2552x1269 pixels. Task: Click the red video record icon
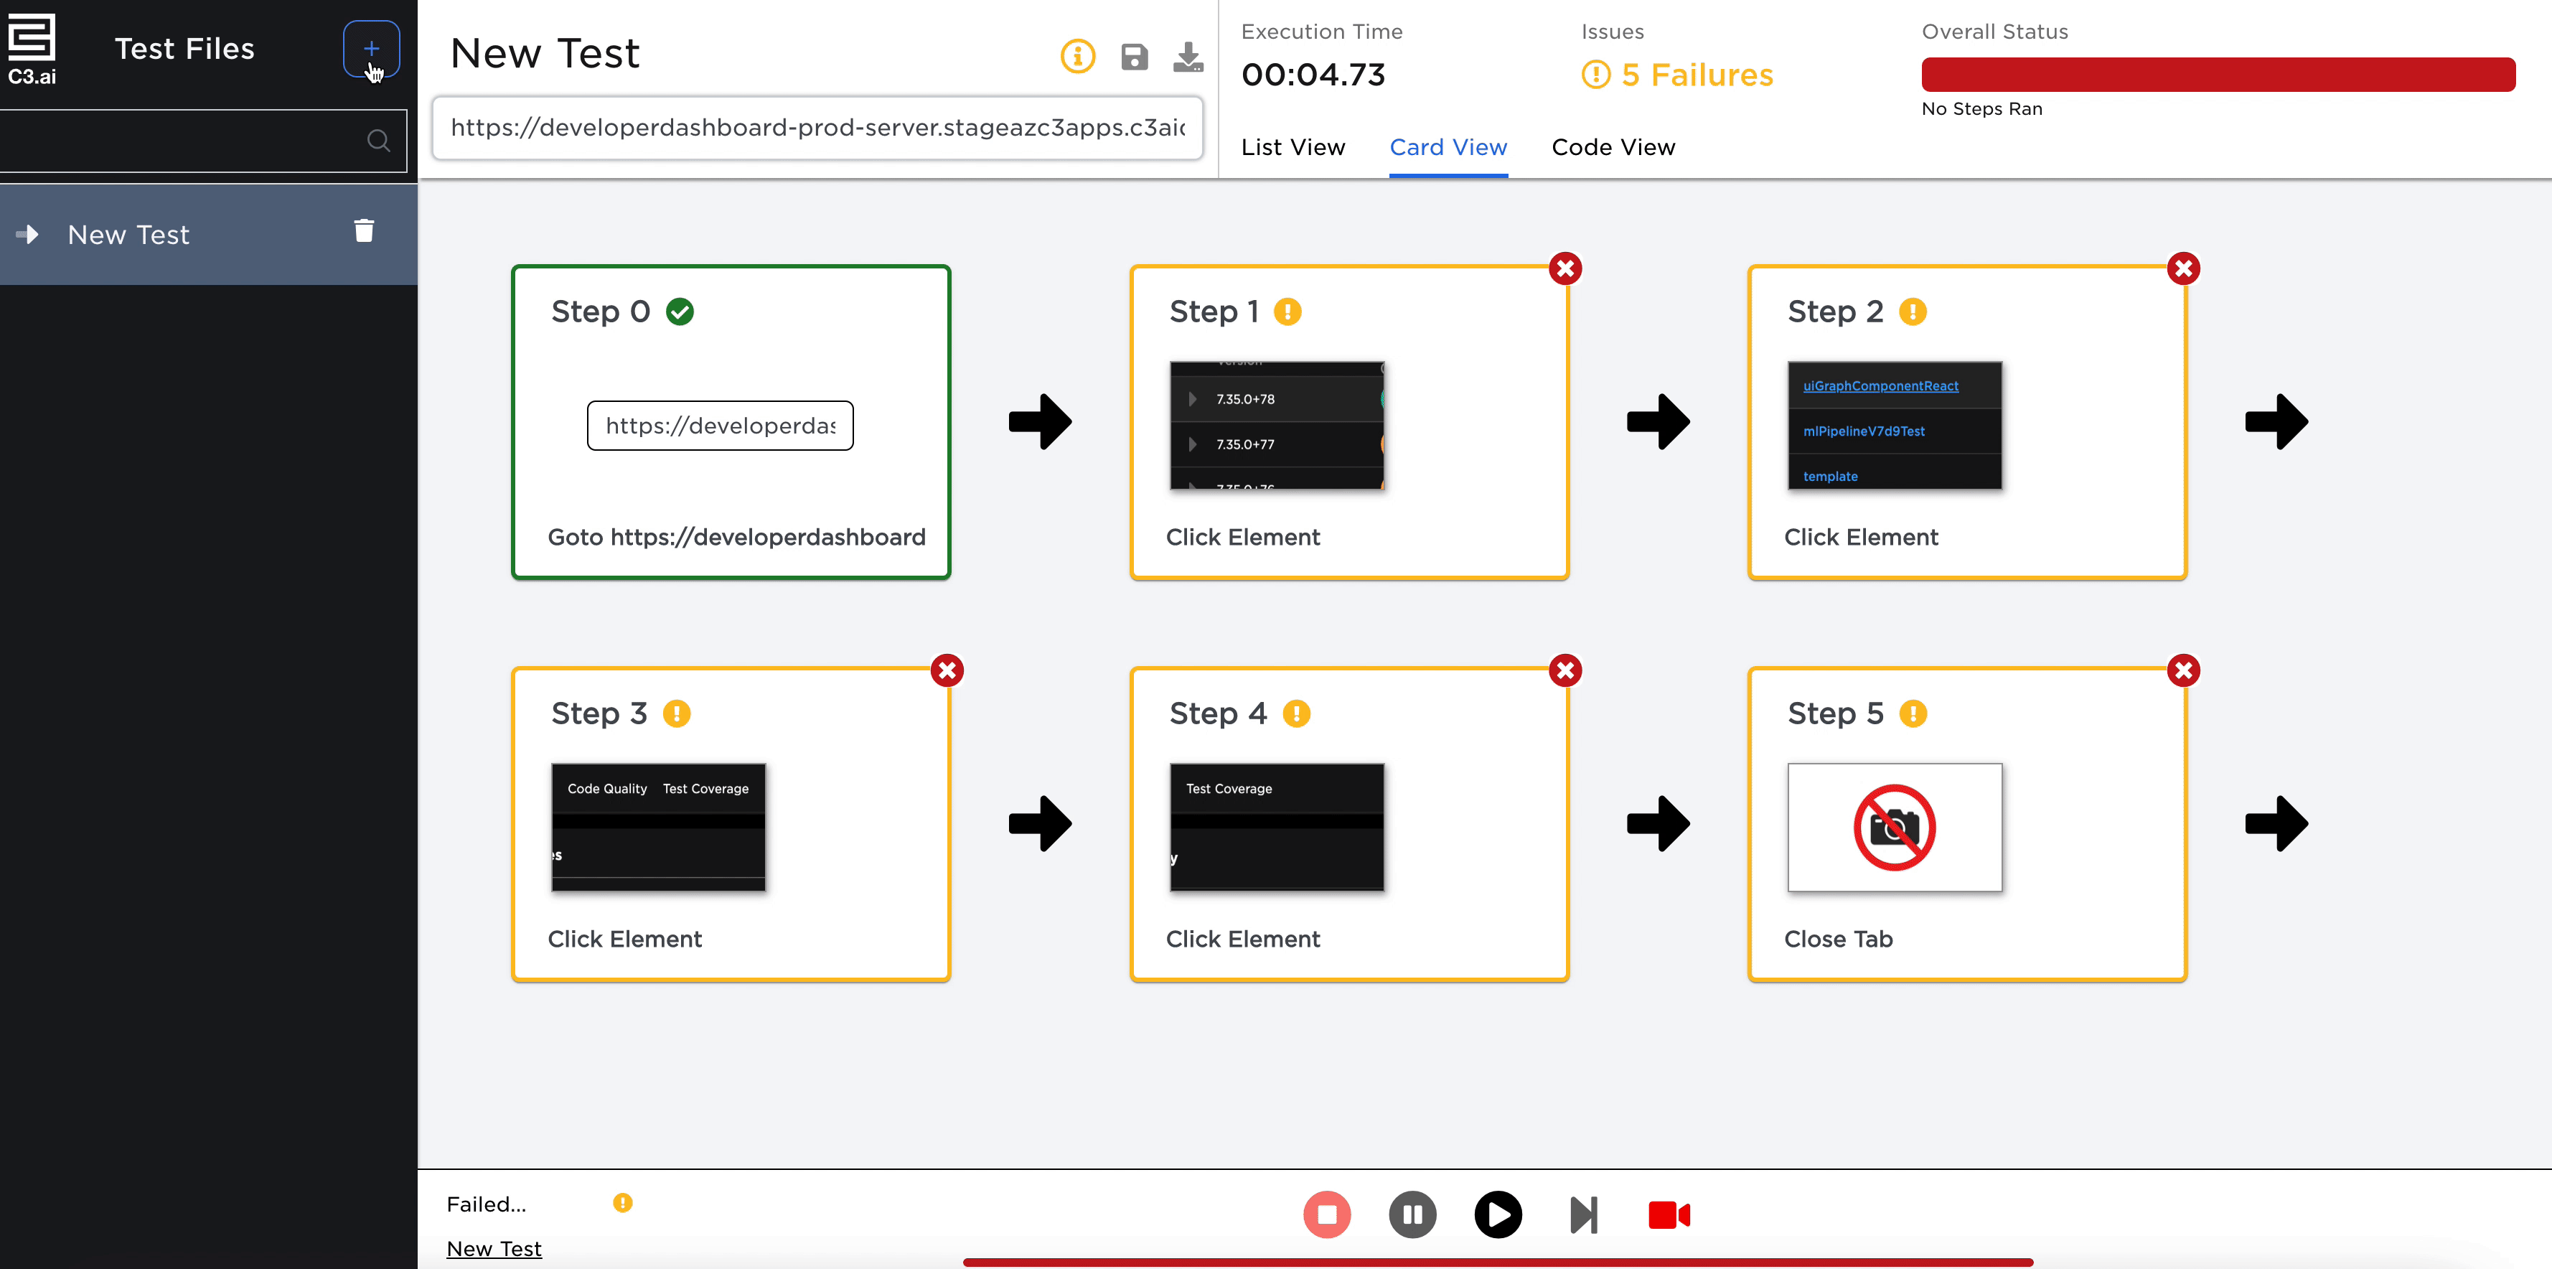pyautogui.click(x=1669, y=1214)
